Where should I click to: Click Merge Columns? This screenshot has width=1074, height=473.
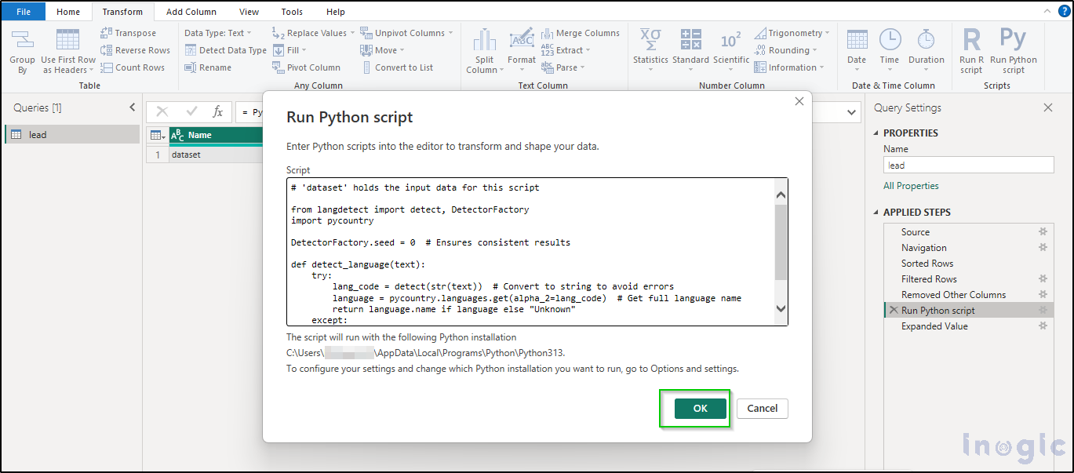click(x=580, y=33)
